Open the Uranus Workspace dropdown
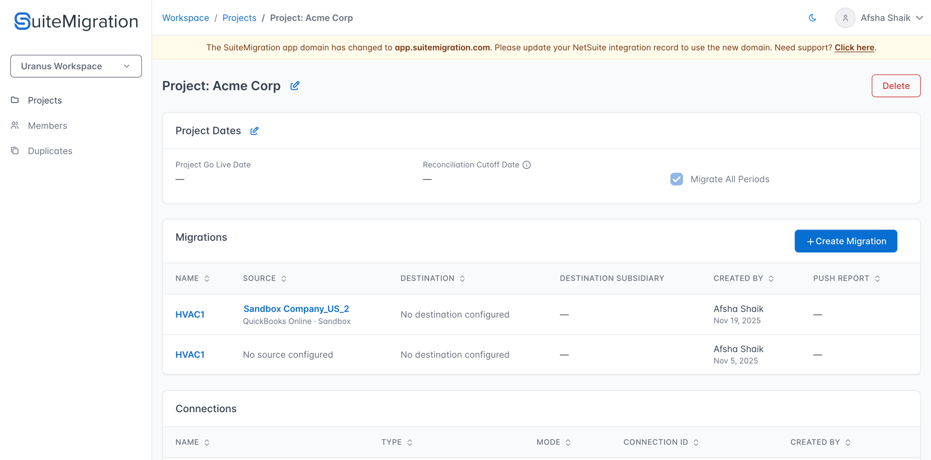This screenshot has width=931, height=460. tap(76, 66)
